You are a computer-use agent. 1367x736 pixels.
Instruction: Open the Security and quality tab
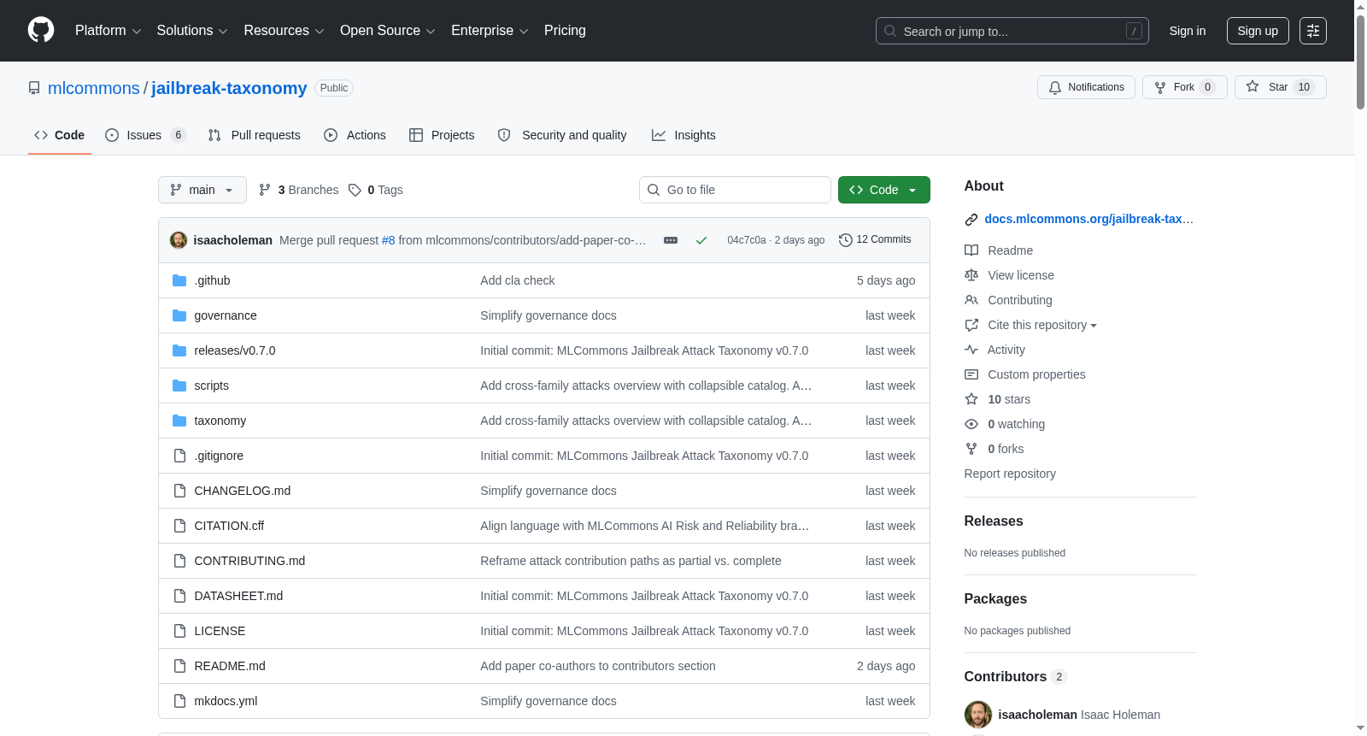tap(562, 135)
